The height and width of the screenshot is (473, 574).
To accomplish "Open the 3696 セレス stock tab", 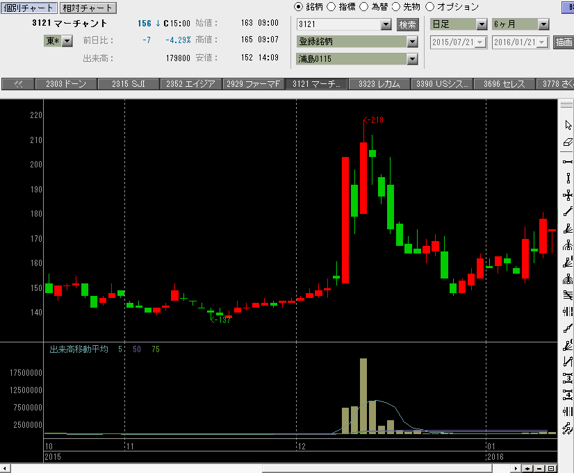I will tap(505, 84).
